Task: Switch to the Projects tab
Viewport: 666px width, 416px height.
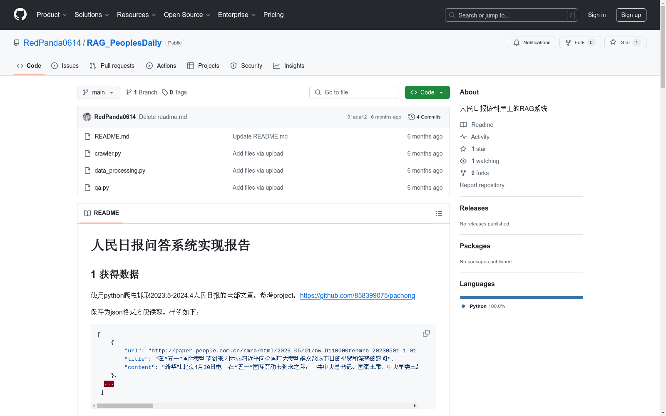Action: 203,66
